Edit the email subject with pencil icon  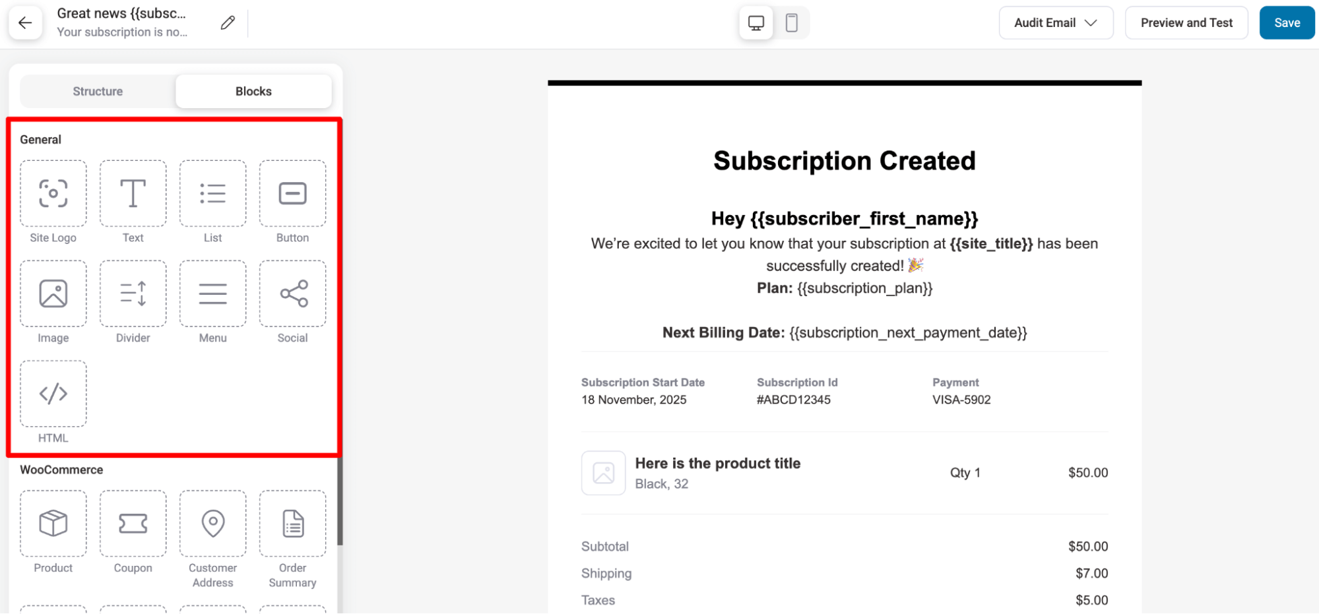tap(227, 22)
